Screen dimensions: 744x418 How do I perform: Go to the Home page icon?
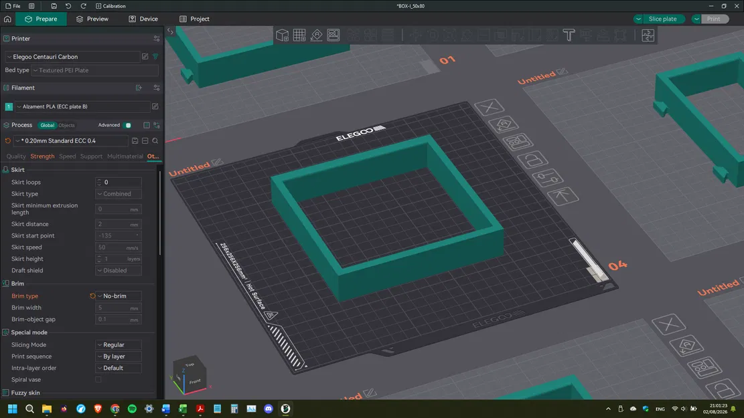coord(7,19)
